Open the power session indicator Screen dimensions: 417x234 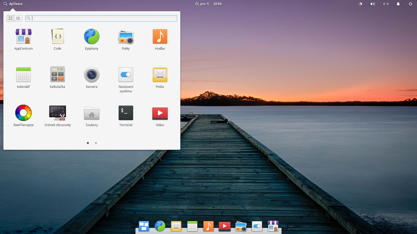[x=411, y=4]
